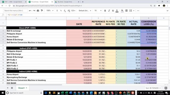Open the More toolbar options menu
This screenshot has height=95, width=170.
(x=138, y=11)
